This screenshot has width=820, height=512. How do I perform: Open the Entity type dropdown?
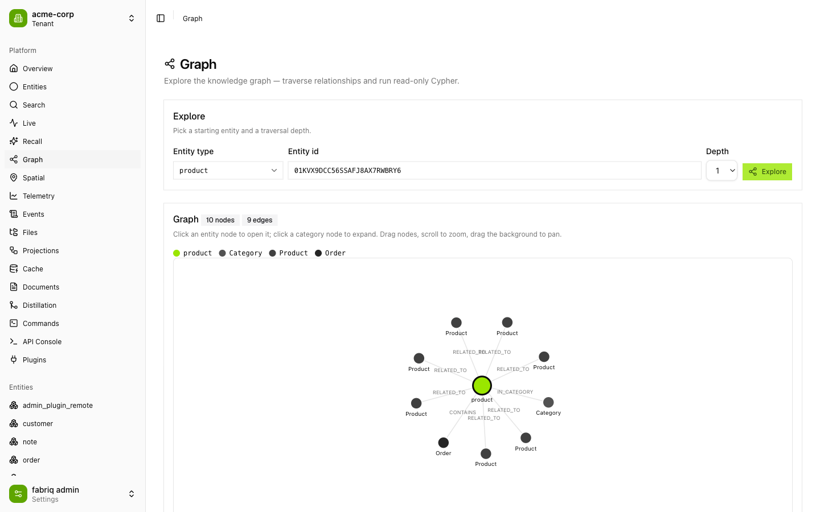tap(228, 171)
